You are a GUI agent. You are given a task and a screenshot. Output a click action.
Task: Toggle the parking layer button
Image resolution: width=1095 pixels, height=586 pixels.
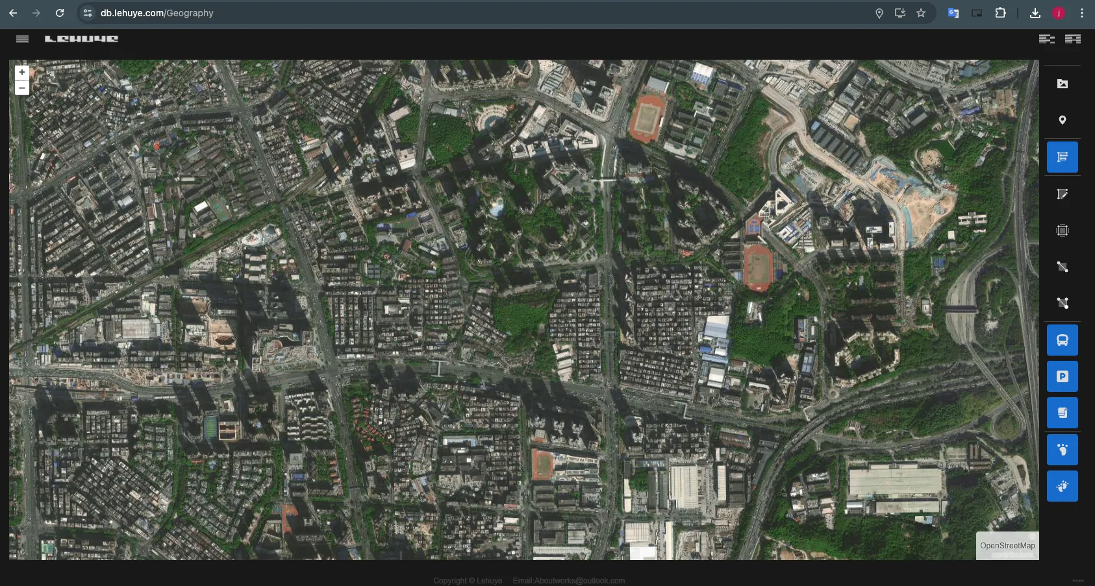click(1062, 376)
